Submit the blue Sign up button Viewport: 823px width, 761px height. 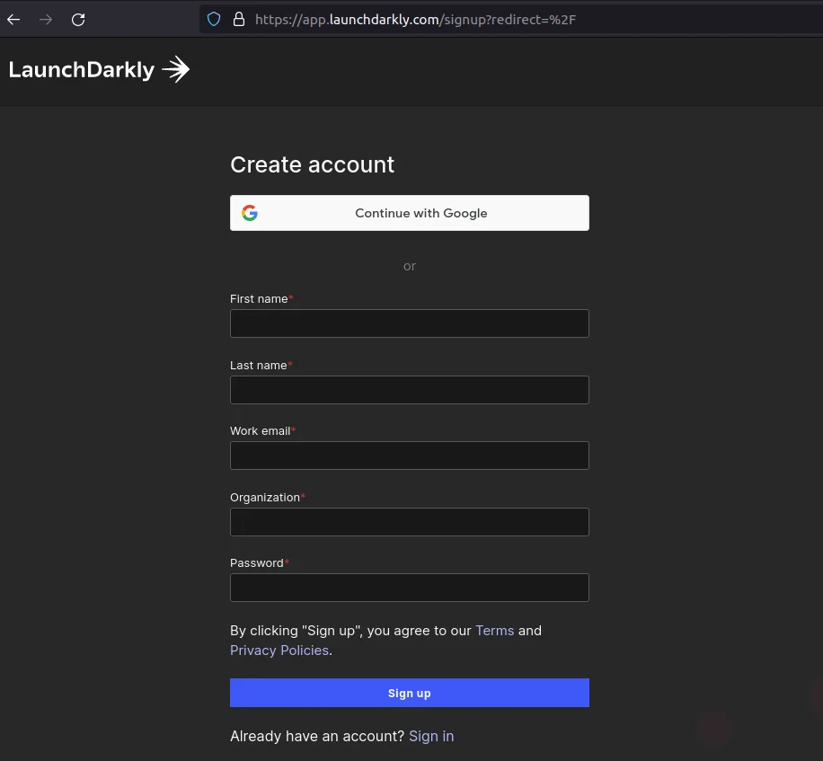[x=410, y=693]
